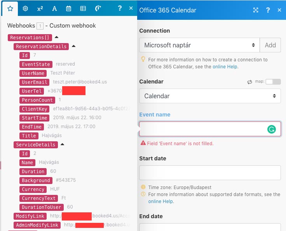This screenshot has width=286, height=231.
Task: Open the date and time calendar tab
Action: (68, 9)
